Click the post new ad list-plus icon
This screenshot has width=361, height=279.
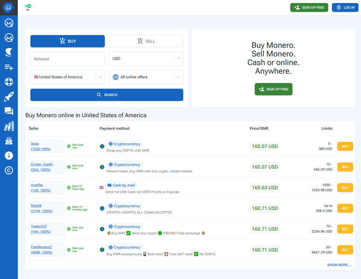coord(9,67)
